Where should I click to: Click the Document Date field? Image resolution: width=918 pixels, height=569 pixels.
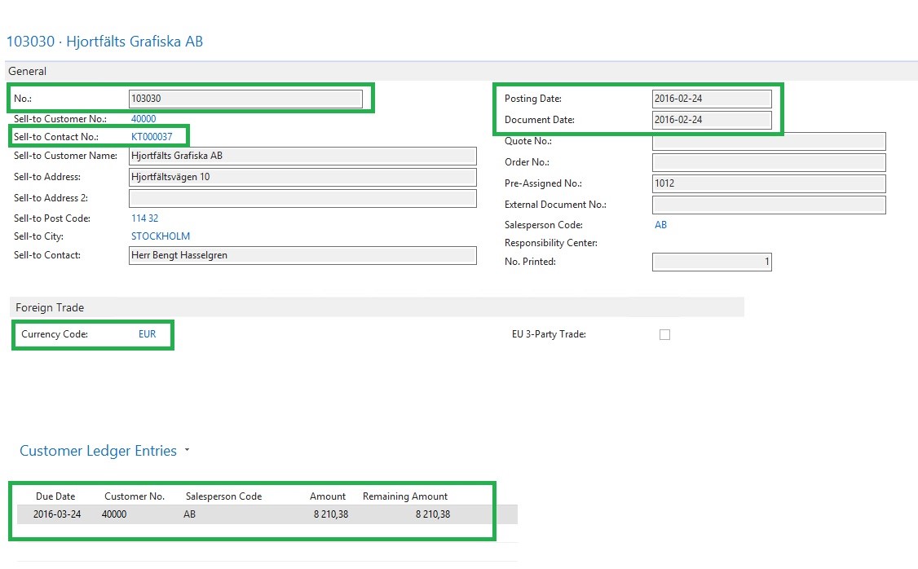pyautogui.click(x=711, y=120)
